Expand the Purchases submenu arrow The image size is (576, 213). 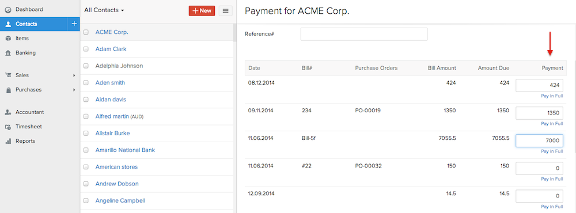(74, 90)
